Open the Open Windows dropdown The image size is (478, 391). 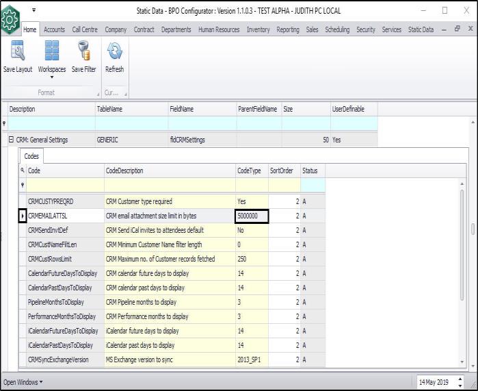click(23, 381)
